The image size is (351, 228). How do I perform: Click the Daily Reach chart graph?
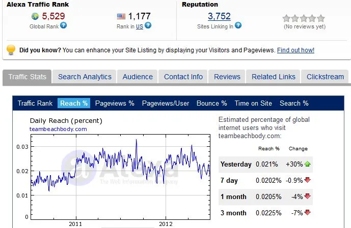click(x=120, y=177)
